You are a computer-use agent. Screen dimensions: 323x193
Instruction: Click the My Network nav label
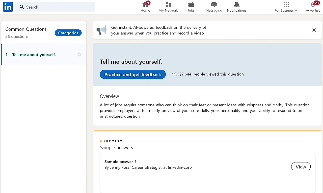[168, 11]
